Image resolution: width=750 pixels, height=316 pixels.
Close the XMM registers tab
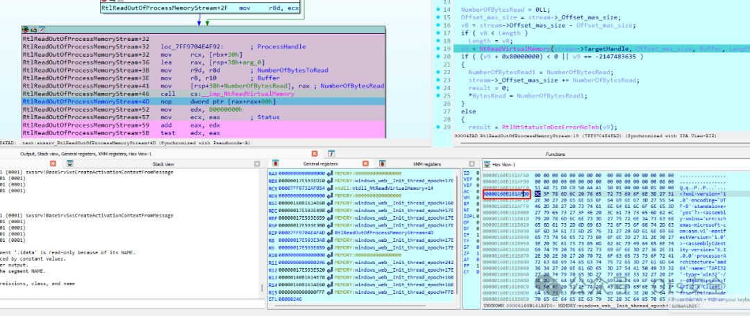[472, 164]
